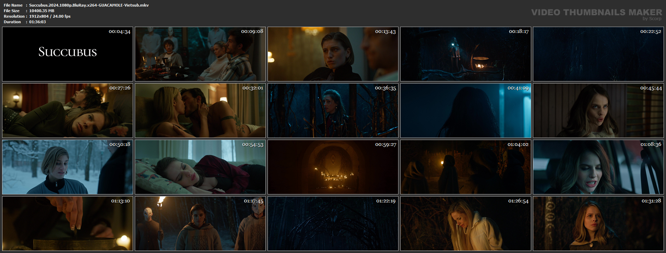Select the thumbnail timestamped 01:08:36
This screenshot has width=666, height=253.
[598, 167]
